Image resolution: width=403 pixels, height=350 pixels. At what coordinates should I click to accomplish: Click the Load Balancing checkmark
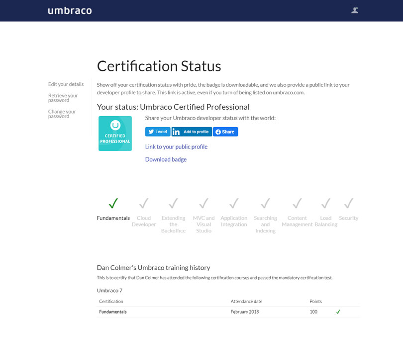[x=326, y=203]
